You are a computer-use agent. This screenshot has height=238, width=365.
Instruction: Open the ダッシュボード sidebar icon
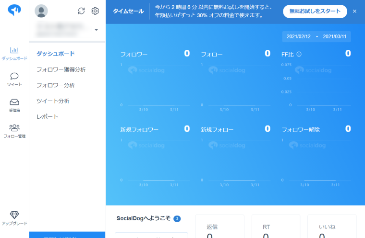14,50
